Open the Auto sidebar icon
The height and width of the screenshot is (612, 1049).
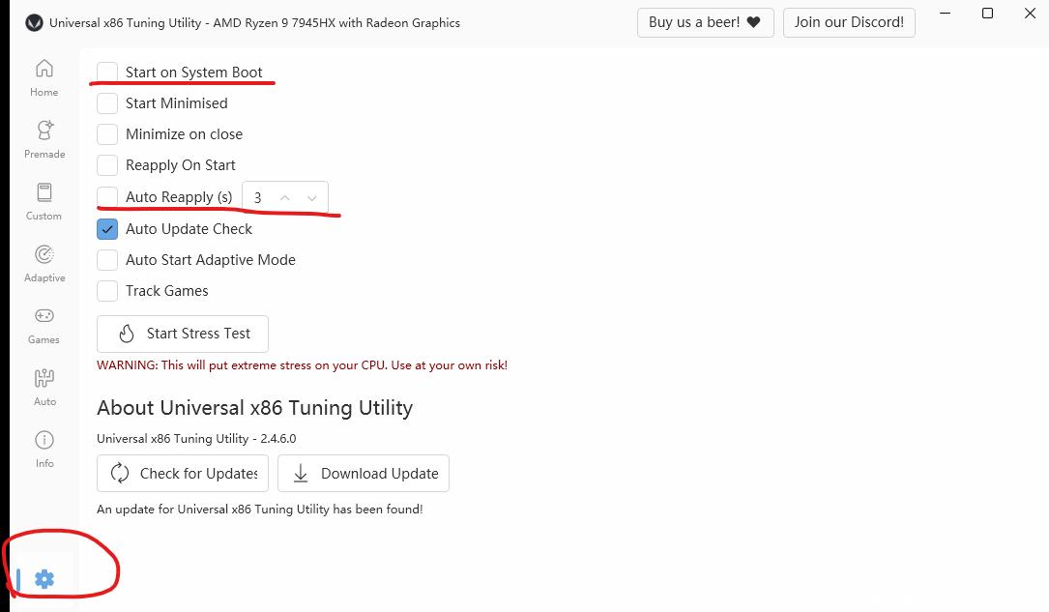pyautogui.click(x=44, y=378)
